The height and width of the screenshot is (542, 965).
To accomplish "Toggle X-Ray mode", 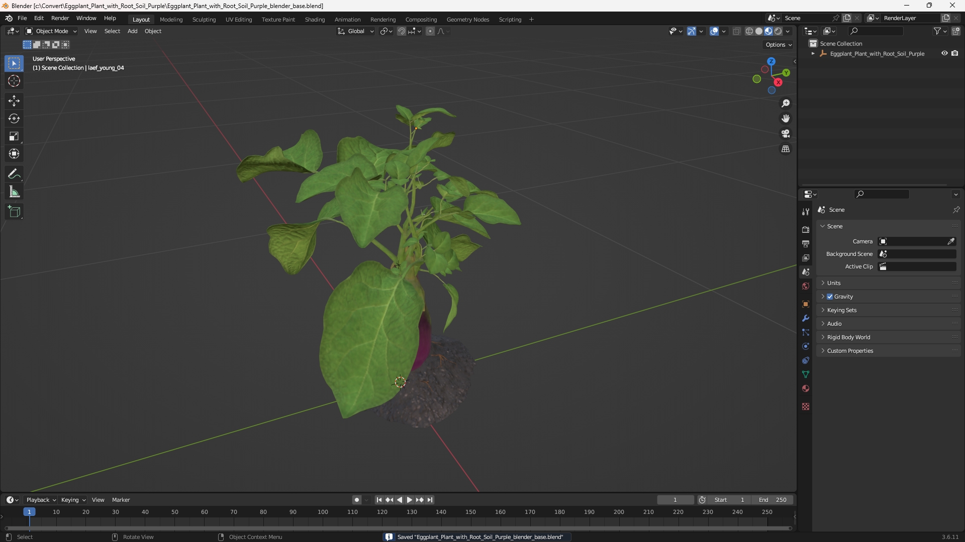I will tap(737, 31).
